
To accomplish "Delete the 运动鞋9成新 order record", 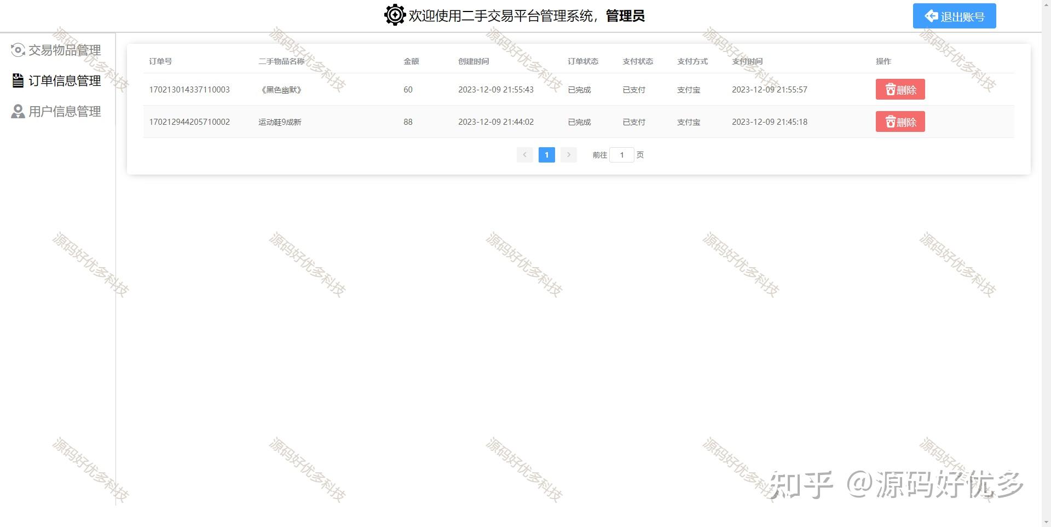I will (x=900, y=121).
